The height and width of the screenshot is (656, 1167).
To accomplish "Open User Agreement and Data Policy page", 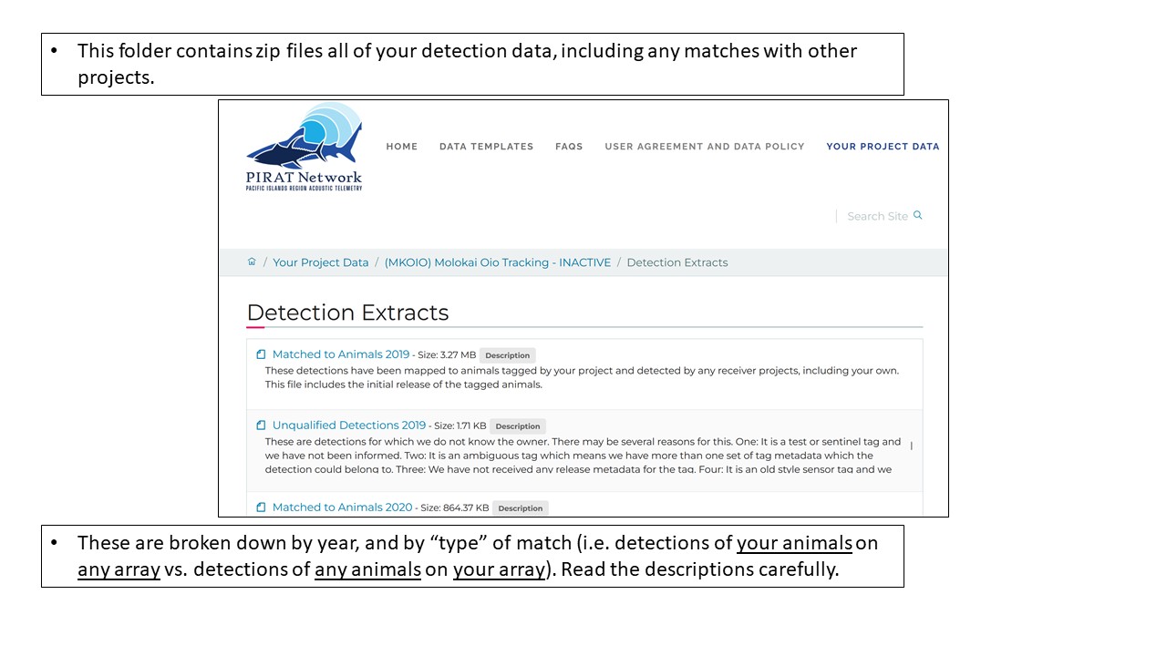I will pyautogui.click(x=705, y=146).
